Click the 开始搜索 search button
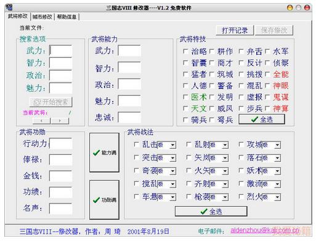The height and width of the screenshot is (241, 316). pos(51,102)
